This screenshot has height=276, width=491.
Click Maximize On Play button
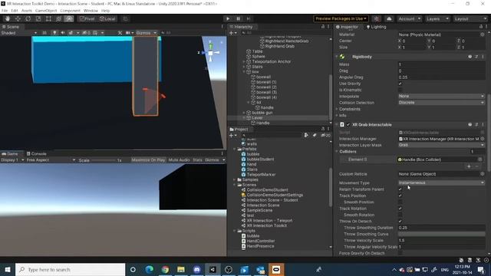(x=148, y=160)
